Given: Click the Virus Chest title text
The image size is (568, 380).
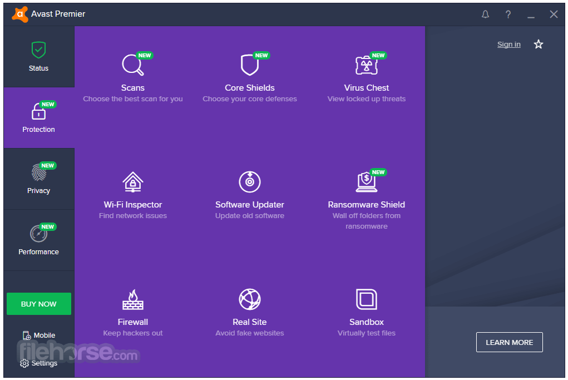Looking at the screenshot, I should pos(366,88).
